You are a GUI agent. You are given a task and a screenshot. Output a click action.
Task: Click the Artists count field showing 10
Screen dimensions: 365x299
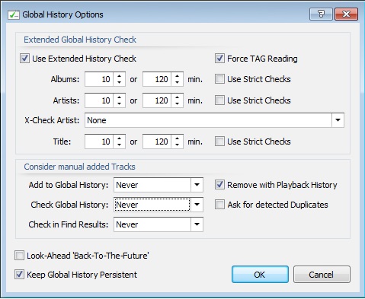tap(99, 100)
